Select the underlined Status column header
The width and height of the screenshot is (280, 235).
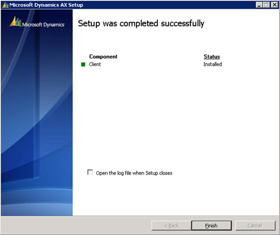[212, 57]
